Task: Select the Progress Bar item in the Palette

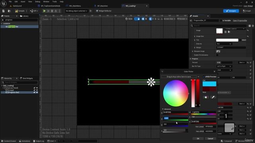Action: (20, 27)
